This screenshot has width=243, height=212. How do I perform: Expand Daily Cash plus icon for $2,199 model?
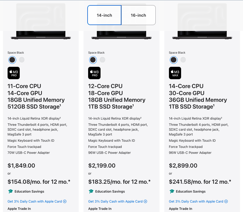pos(145,201)
